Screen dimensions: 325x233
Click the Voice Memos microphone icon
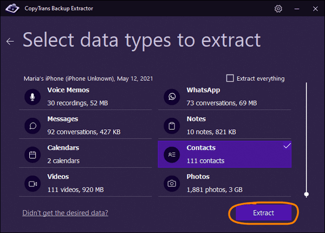[x=32, y=97]
